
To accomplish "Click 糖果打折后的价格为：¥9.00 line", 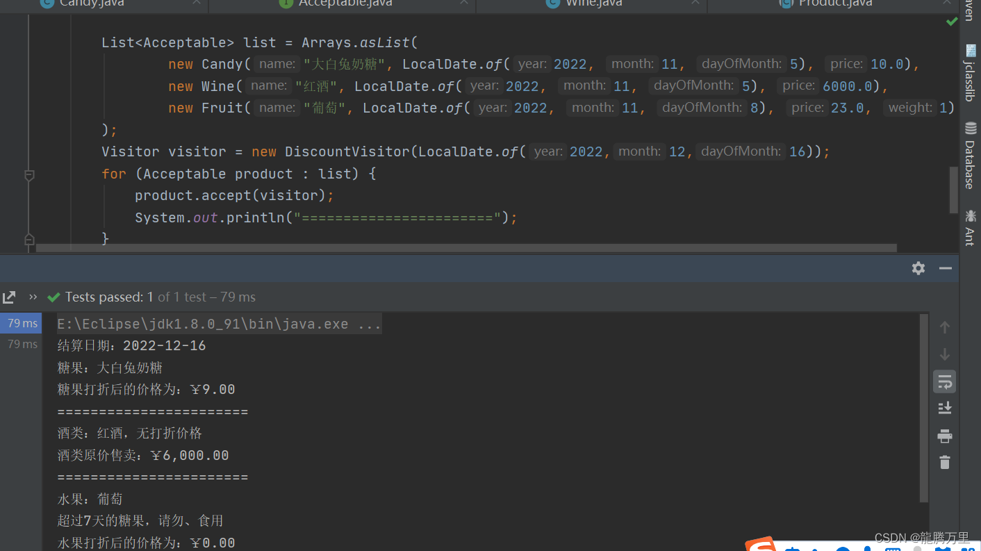I will [x=146, y=389].
